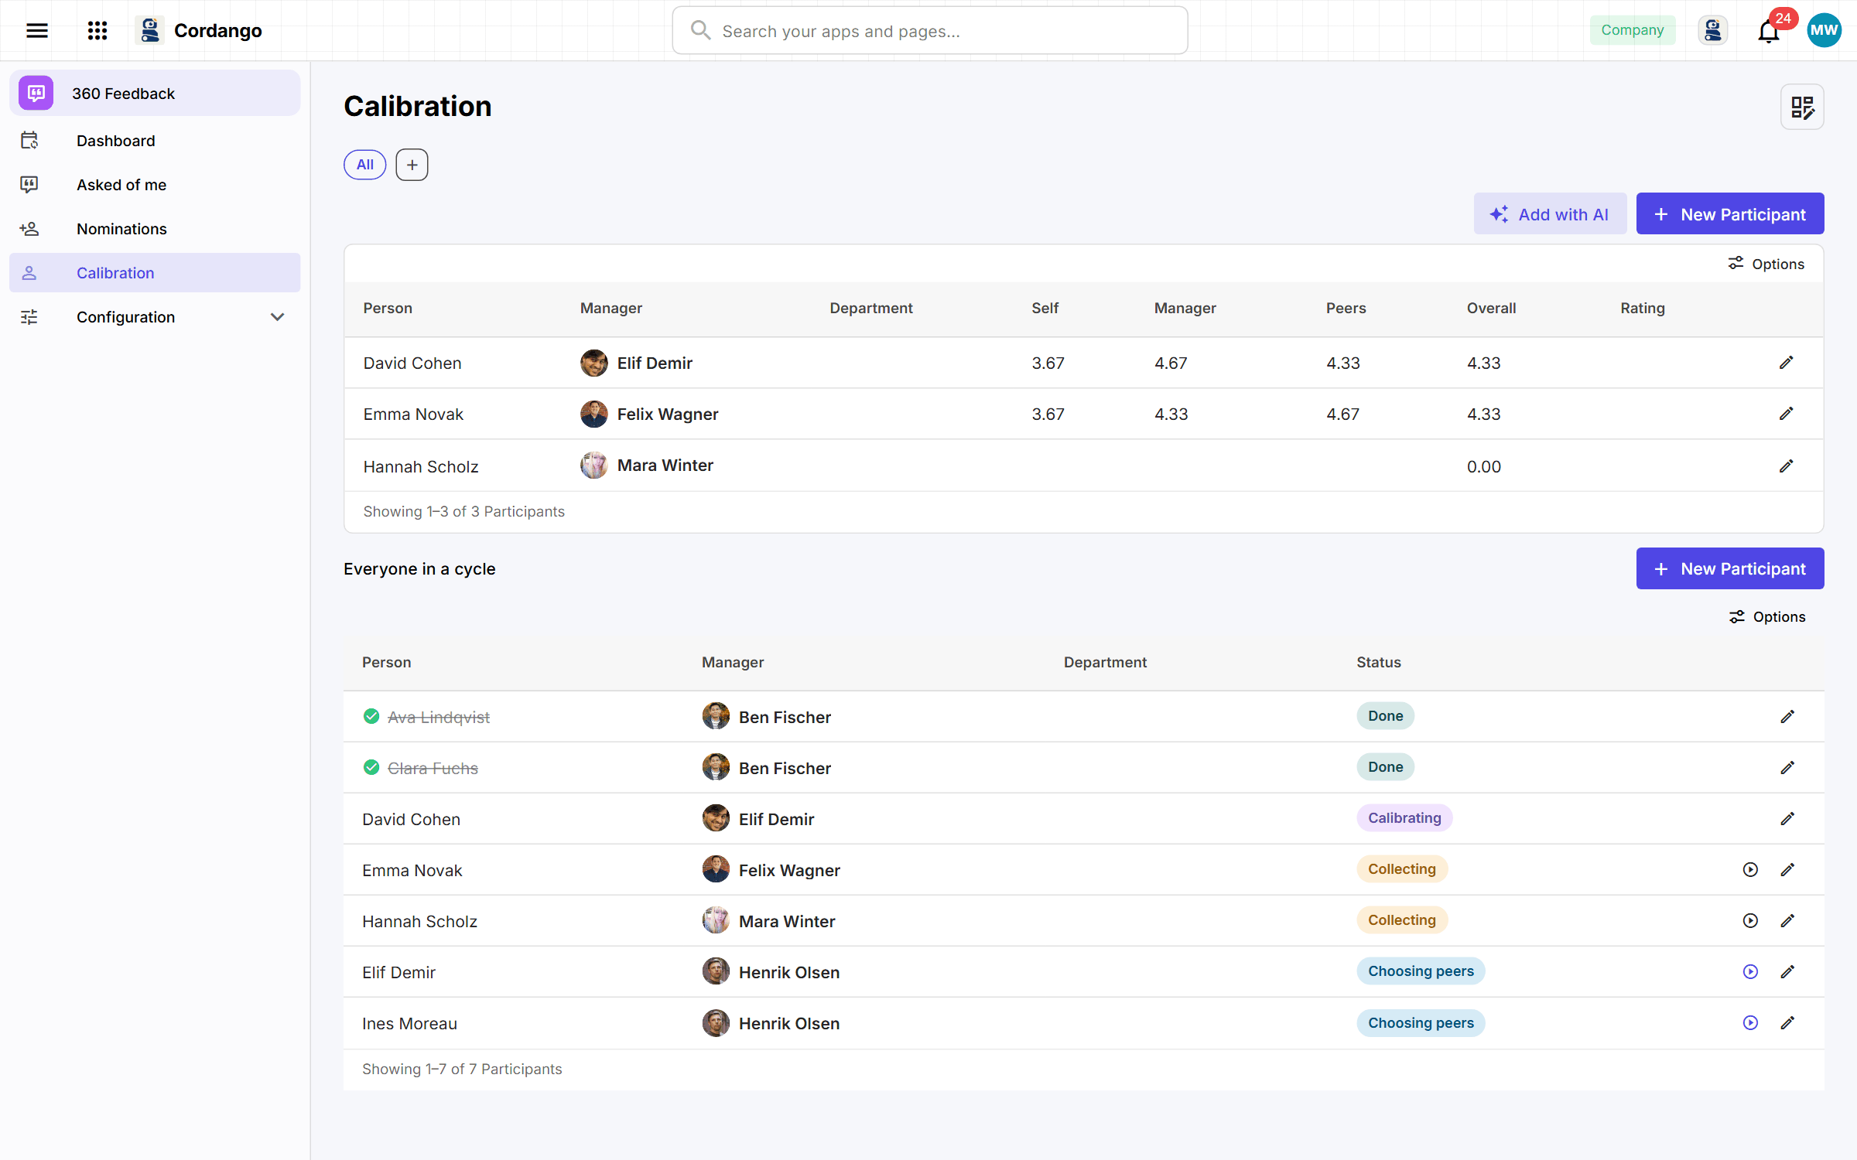Edit Hannah Scholz in cycle list
The image size is (1857, 1160).
[1787, 920]
